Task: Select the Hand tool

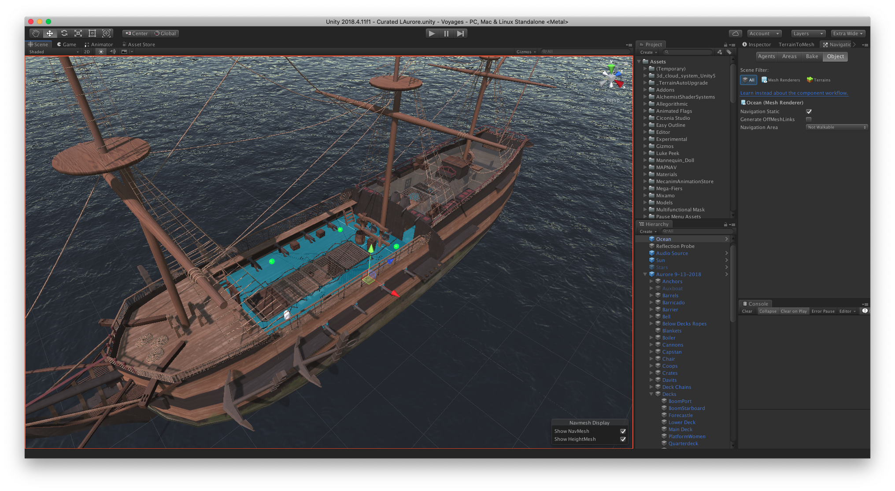Action: pyautogui.click(x=36, y=33)
